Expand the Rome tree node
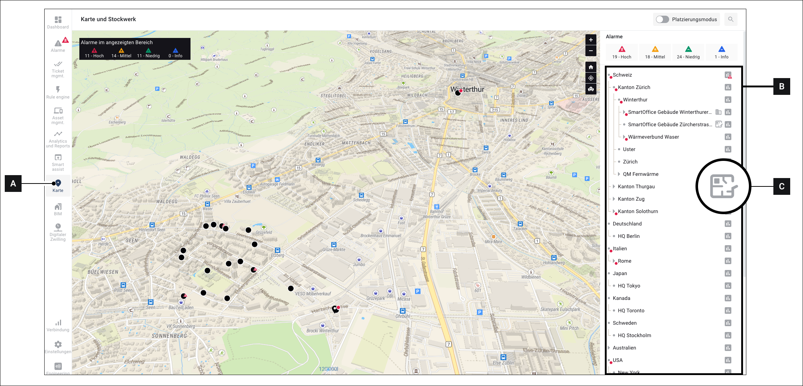The height and width of the screenshot is (386, 803). [x=614, y=261]
